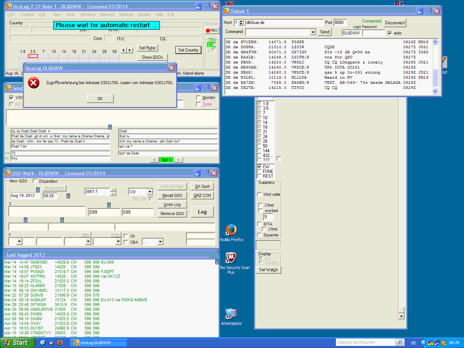Expand hidden system tray icons
464x348 pixels.
click(423, 343)
